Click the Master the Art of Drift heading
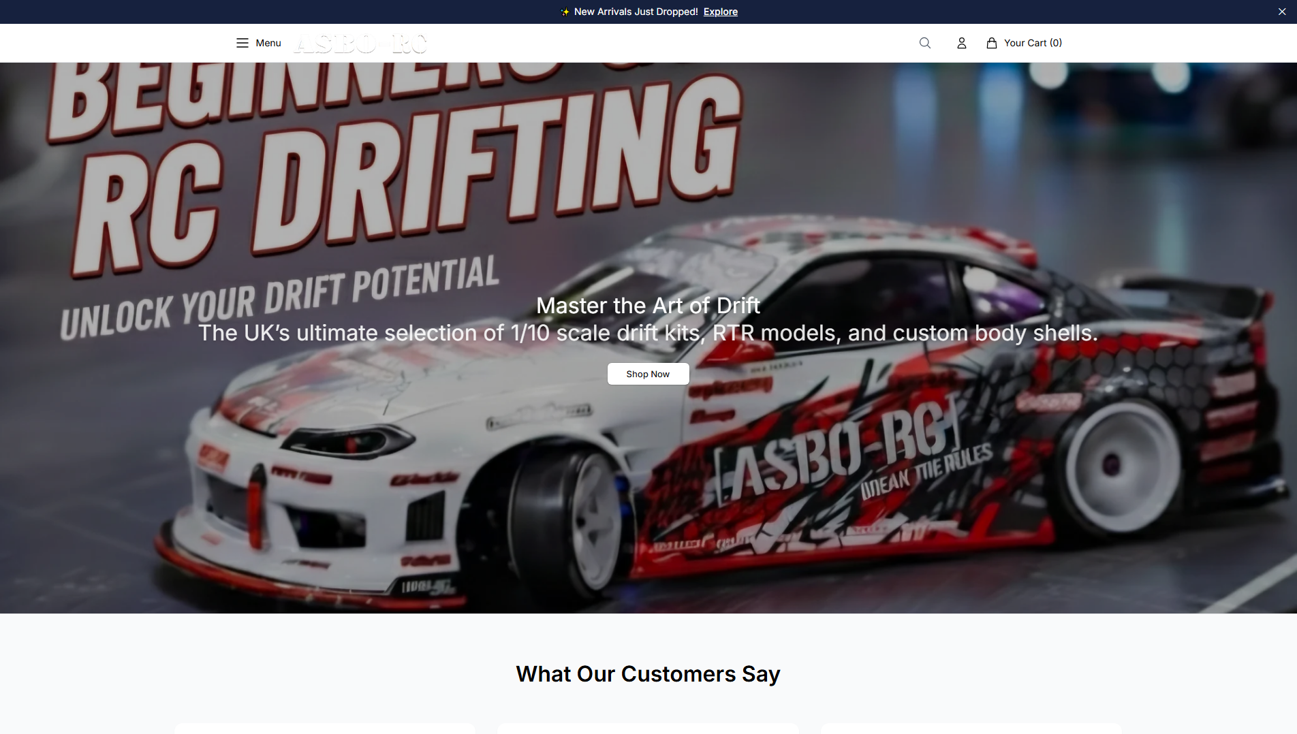The width and height of the screenshot is (1297, 734). pyautogui.click(x=648, y=306)
